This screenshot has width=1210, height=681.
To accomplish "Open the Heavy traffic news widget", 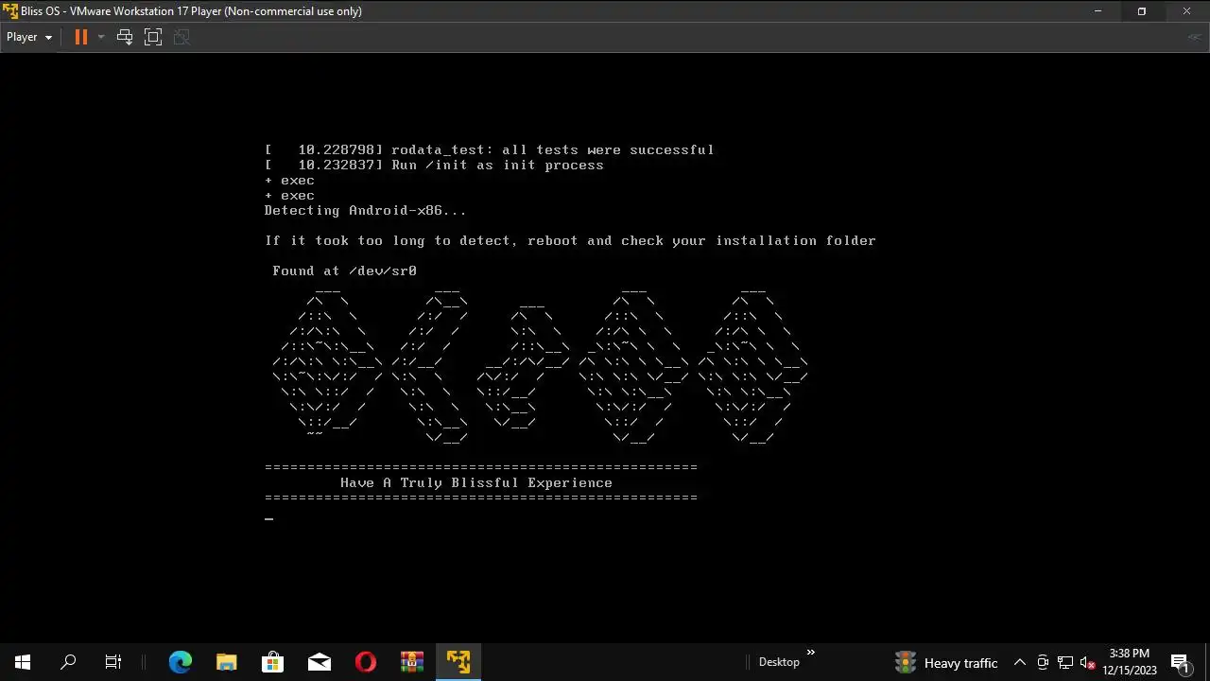I will tap(946, 662).
